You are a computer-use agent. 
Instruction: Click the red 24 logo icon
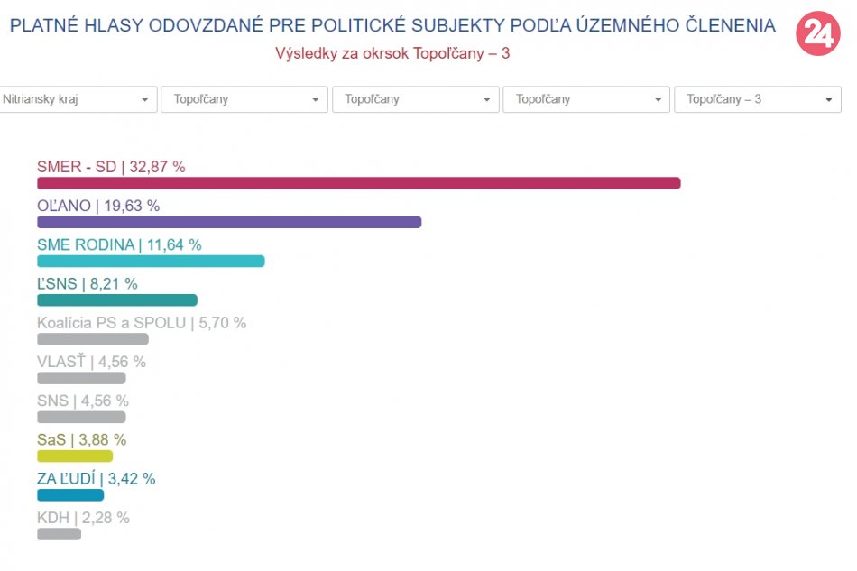[818, 34]
